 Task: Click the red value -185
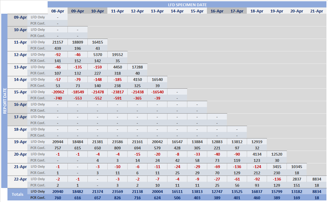point(117,80)
